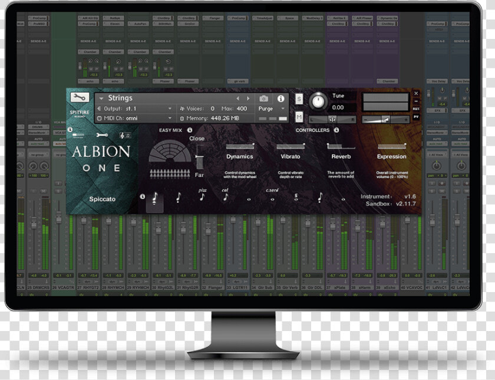Adjust the Vibrato controller slider
The image size is (495, 380).
pyautogui.click(x=291, y=146)
